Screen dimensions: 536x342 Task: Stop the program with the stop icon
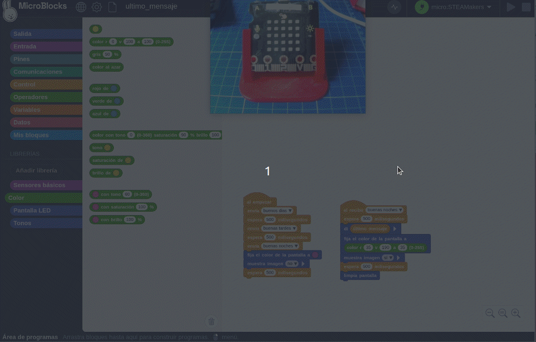click(526, 7)
